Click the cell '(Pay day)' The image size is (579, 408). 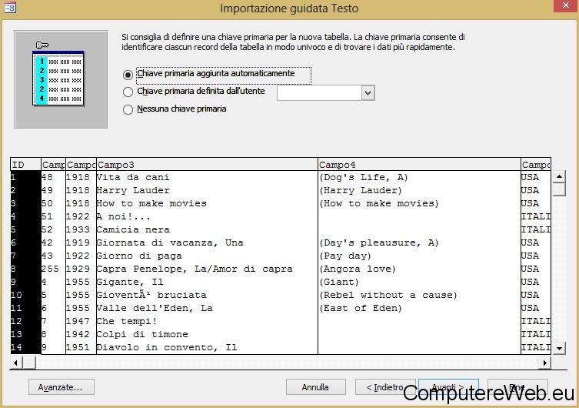click(420, 256)
